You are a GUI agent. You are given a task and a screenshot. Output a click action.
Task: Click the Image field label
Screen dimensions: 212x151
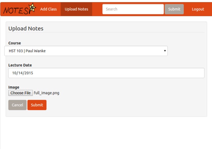pyautogui.click(x=14, y=87)
